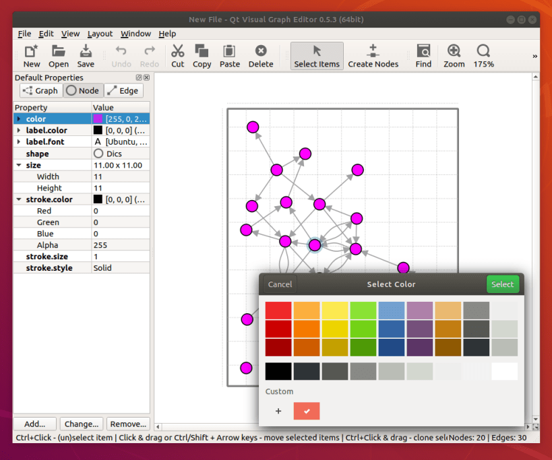
Task: Edit the Height value 11
Action: pyautogui.click(x=121, y=188)
